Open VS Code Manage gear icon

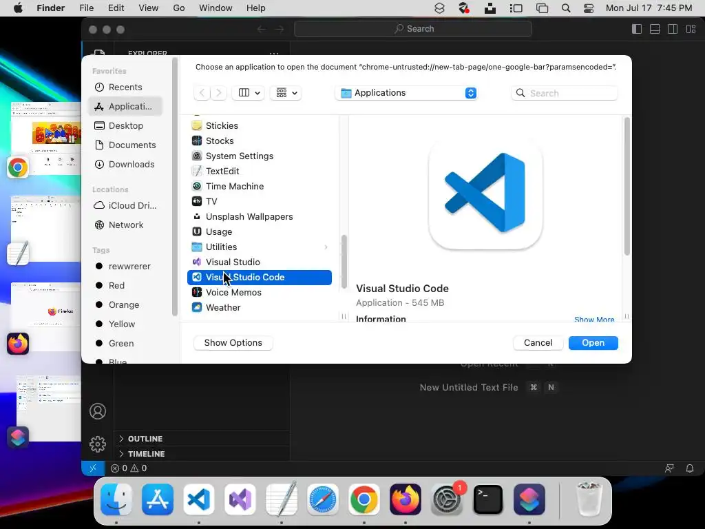point(98,444)
